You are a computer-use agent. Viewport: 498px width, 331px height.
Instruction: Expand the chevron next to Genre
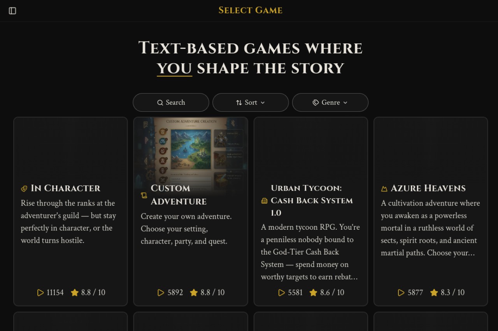pos(345,102)
